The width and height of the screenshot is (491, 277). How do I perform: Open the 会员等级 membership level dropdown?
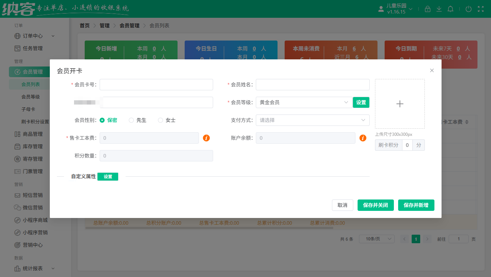tap(304, 102)
